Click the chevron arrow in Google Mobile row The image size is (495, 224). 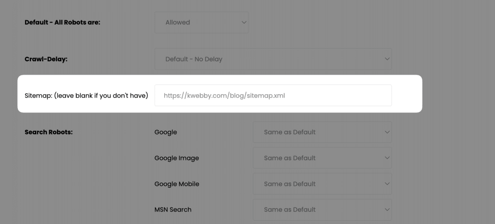[387, 184]
